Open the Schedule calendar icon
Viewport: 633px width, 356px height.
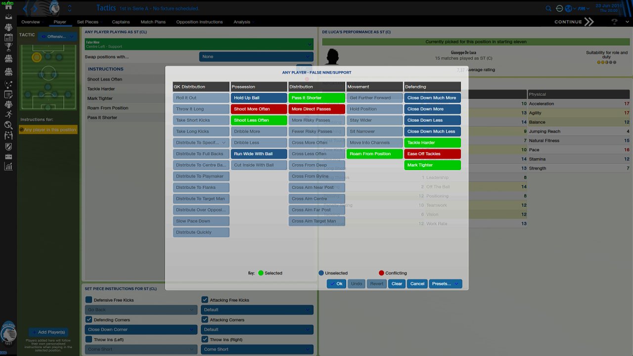click(8, 37)
